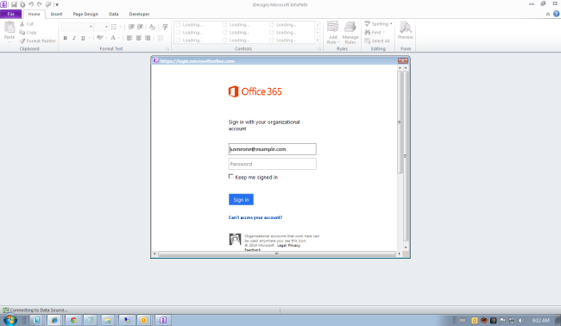Center align text

click(x=138, y=38)
